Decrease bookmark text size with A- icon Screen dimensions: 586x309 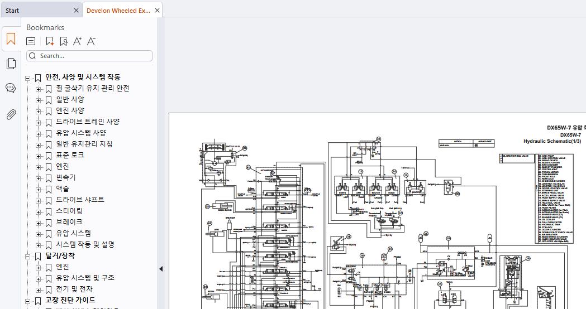click(91, 41)
